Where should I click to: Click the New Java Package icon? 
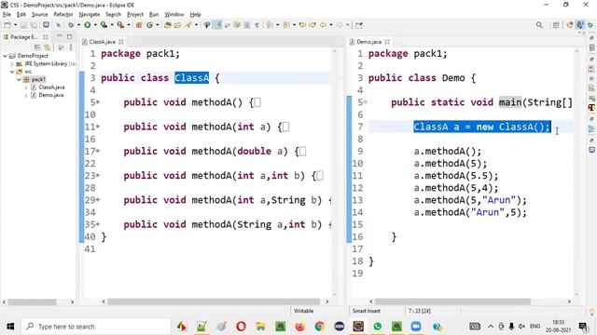(139, 25)
